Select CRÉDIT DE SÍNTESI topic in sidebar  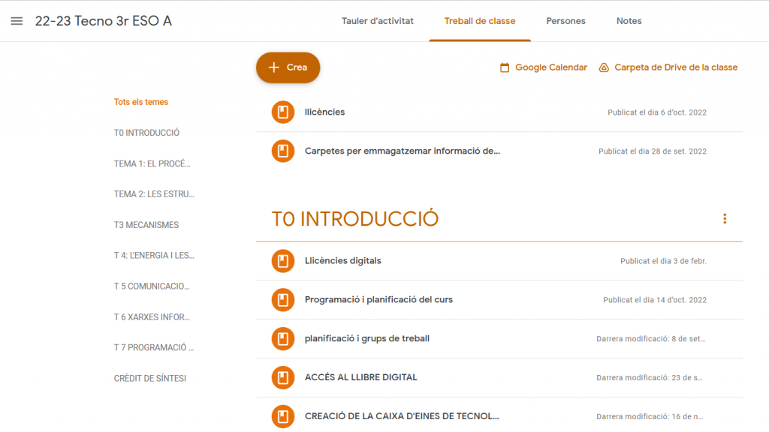tap(150, 379)
